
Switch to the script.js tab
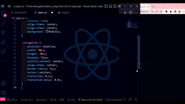point(64,12)
